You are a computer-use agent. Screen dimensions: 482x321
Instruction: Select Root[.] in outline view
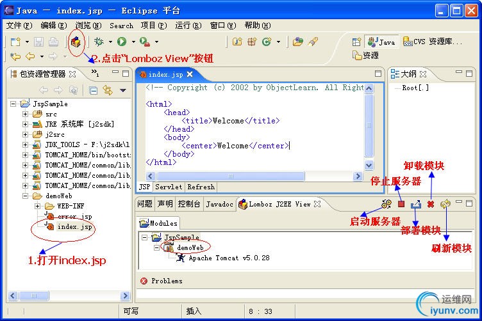coord(415,88)
